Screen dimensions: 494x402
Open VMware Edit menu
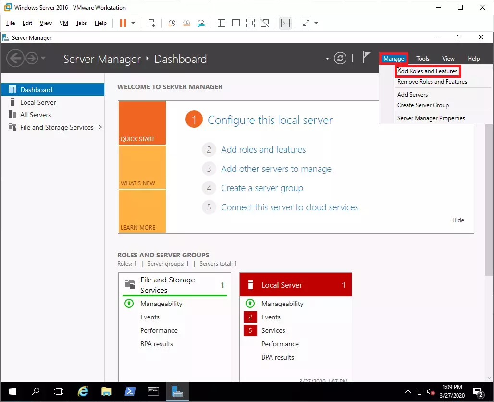coord(27,23)
